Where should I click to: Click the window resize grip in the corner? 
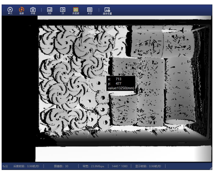(x=211, y=168)
